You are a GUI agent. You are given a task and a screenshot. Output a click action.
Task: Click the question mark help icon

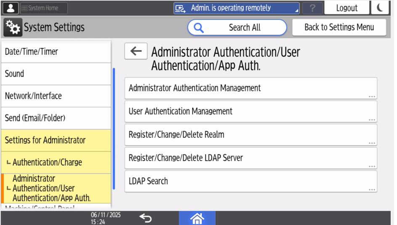pyautogui.click(x=312, y=8)
